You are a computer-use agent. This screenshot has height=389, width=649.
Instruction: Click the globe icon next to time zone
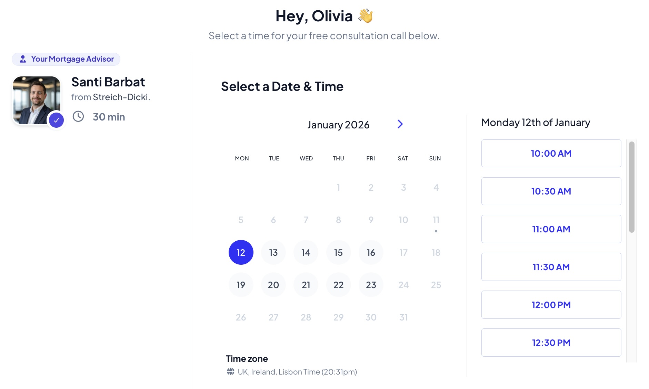231,372
